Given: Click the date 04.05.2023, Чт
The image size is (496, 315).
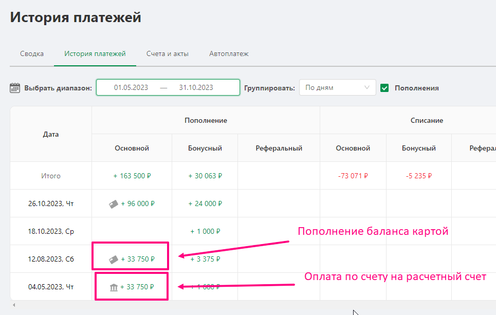Looking at the screenshot, I should [x=51, y=287].
